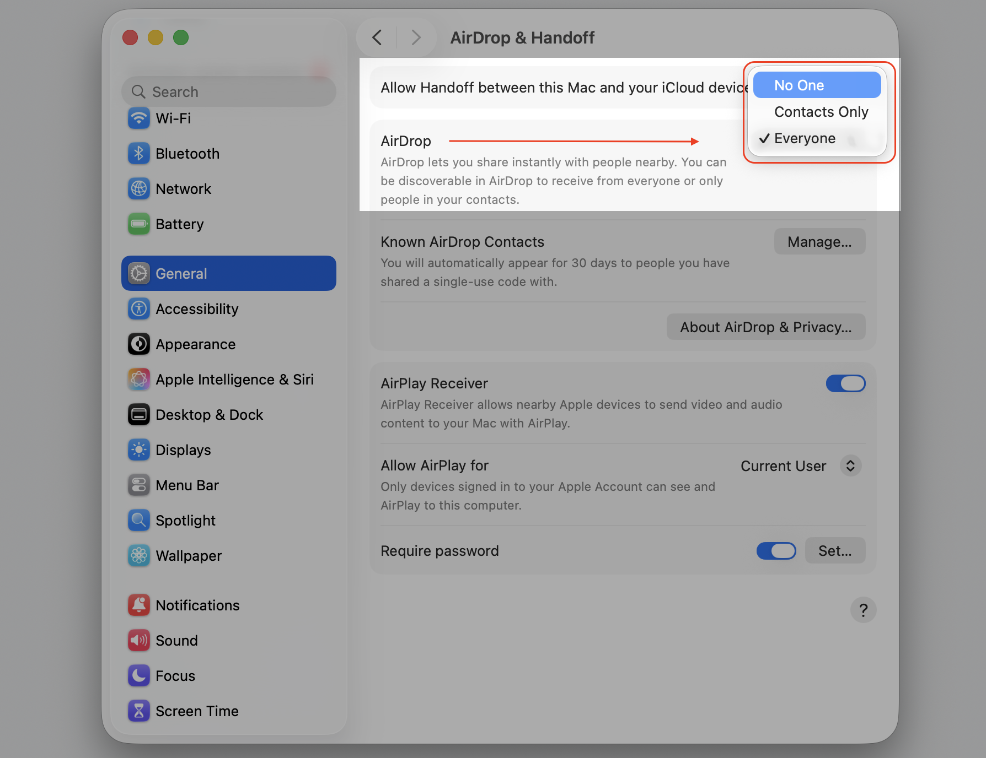The width and height of the screenshot is (986, 758).
Task: Open the Sound speaker icon
Action: click(139, 641)
